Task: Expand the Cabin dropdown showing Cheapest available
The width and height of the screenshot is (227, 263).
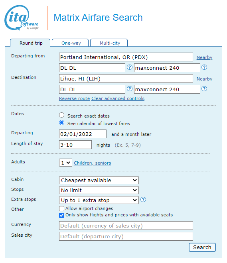Action: (99, 180)
